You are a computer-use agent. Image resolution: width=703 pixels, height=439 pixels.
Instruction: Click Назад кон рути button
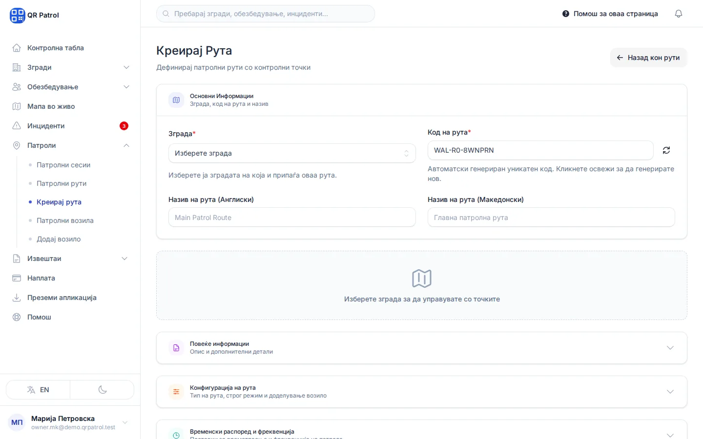tap(648, 58)
